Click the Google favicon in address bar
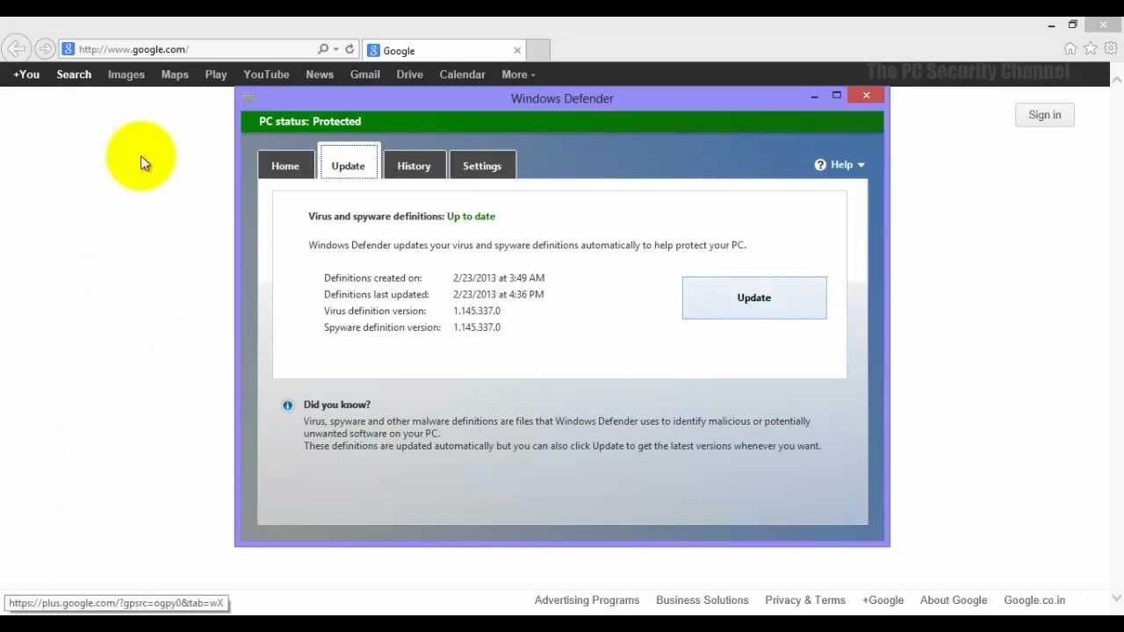 pyautogui.click(x=68, y=49)
